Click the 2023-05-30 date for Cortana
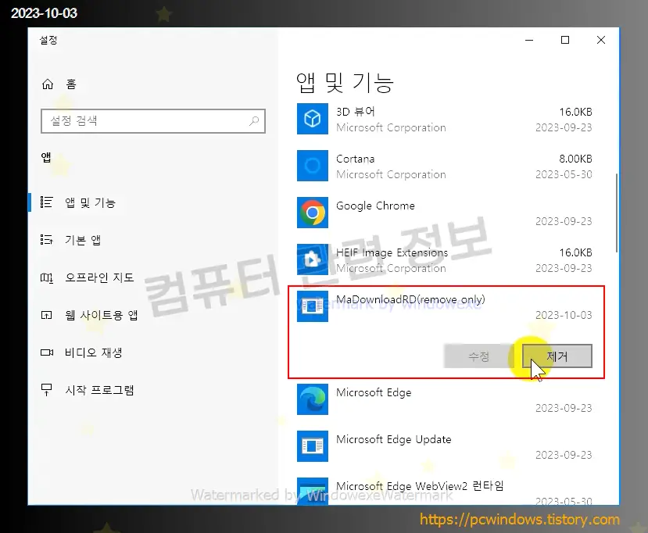Screen dimensions: 648x533 point(564,174)
